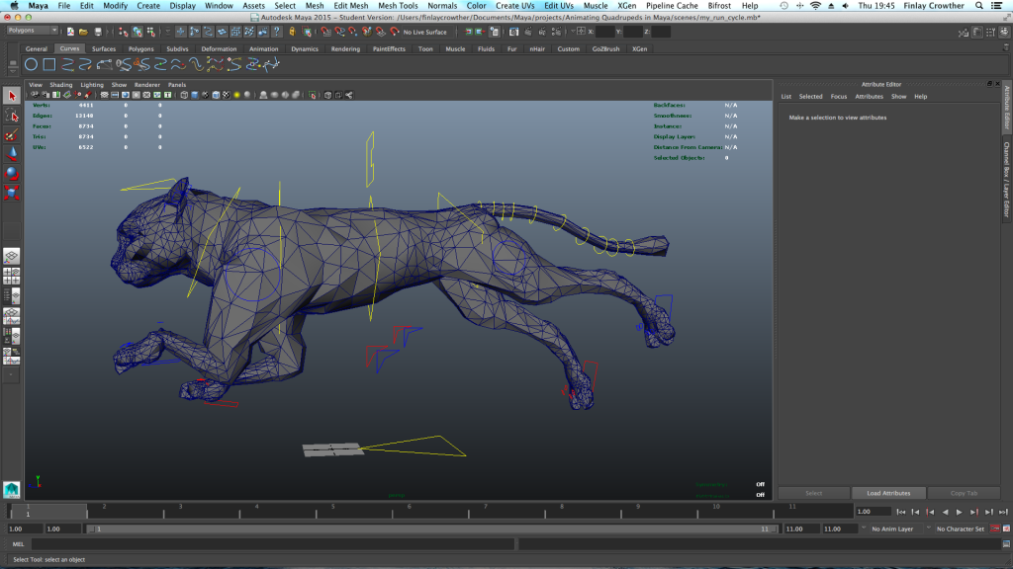Expand the Renderer panel menu
This screenshot has width=1013, height=569.
[x=146, y=85]
